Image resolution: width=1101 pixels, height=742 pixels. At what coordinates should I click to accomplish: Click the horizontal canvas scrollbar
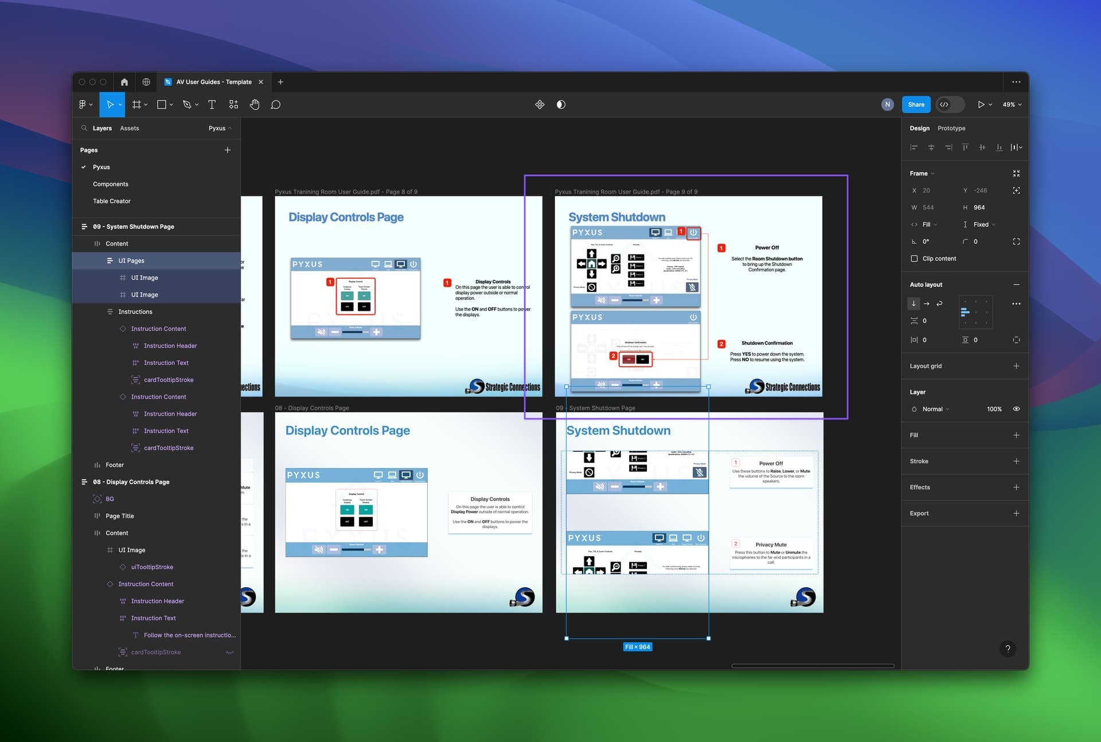[x=813, y=666]
